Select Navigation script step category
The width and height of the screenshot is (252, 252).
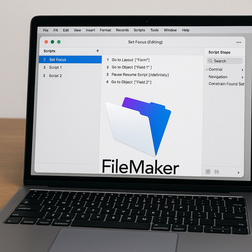(218, 77)
